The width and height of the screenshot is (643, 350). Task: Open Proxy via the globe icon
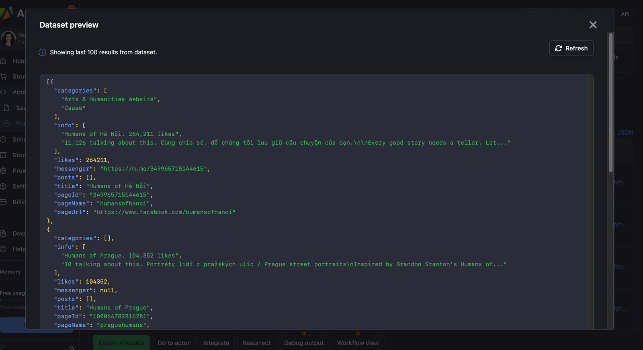[4, 171]
